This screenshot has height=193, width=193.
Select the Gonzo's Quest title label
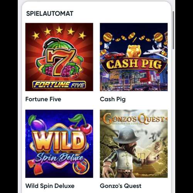pos(121,186)
